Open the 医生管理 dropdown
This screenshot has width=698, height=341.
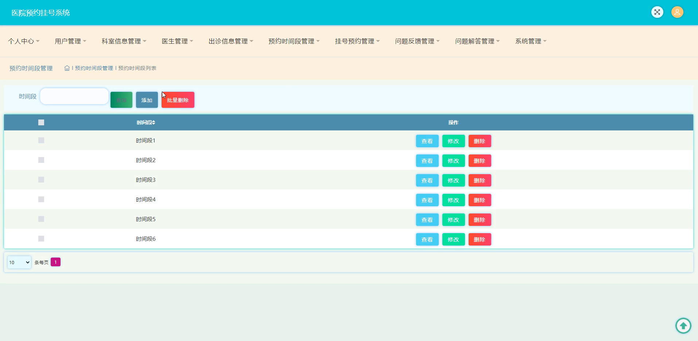click(177, 41)
